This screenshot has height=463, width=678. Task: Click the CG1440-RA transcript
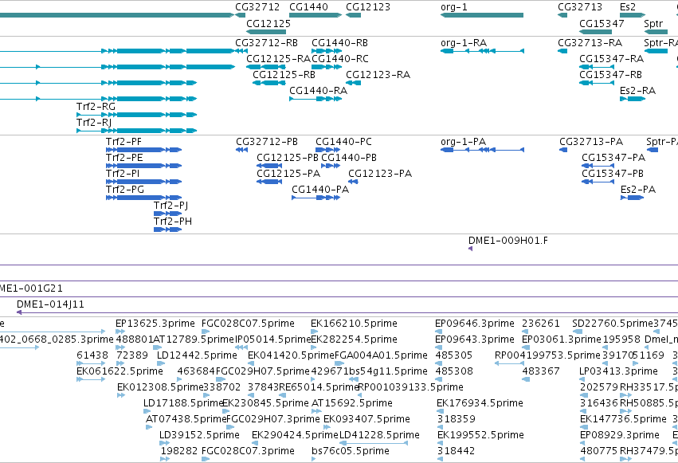click(x=315, y=99)
